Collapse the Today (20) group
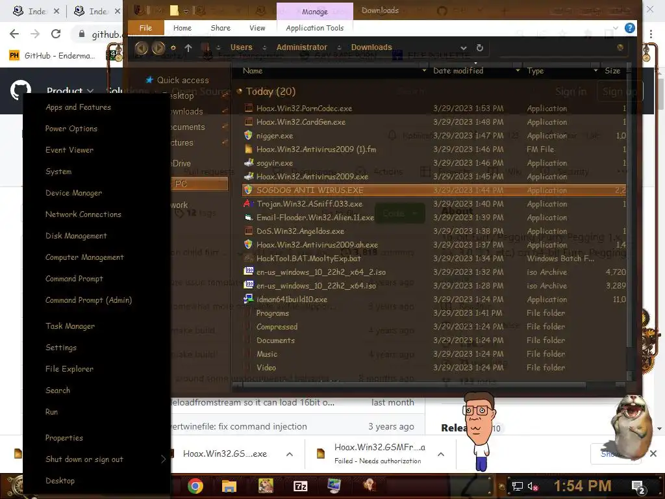Screen dimensions: 665x499 239,91
